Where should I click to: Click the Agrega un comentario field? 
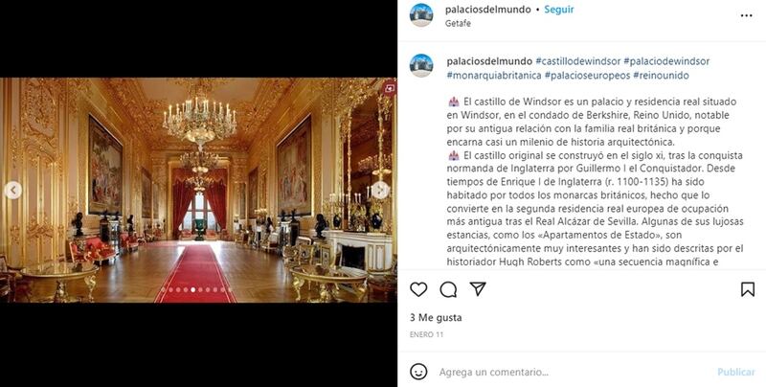tap(574, 372)
